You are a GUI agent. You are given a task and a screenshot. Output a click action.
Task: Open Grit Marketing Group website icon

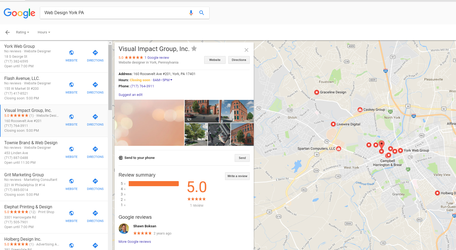pos(71,181)
